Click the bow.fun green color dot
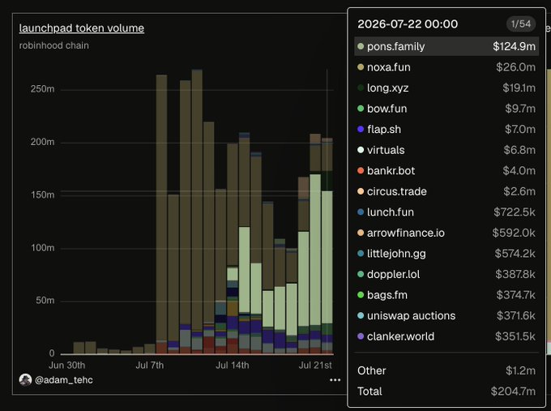This screenshot has width=551, height=411. coord(361,109)
